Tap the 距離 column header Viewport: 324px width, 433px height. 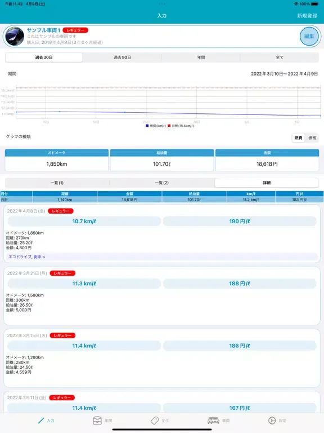[x=65, y=194]
